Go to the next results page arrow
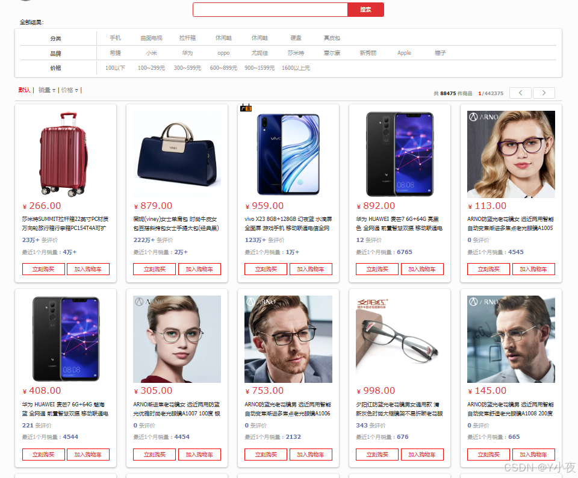578x478 pixels. 544,93
